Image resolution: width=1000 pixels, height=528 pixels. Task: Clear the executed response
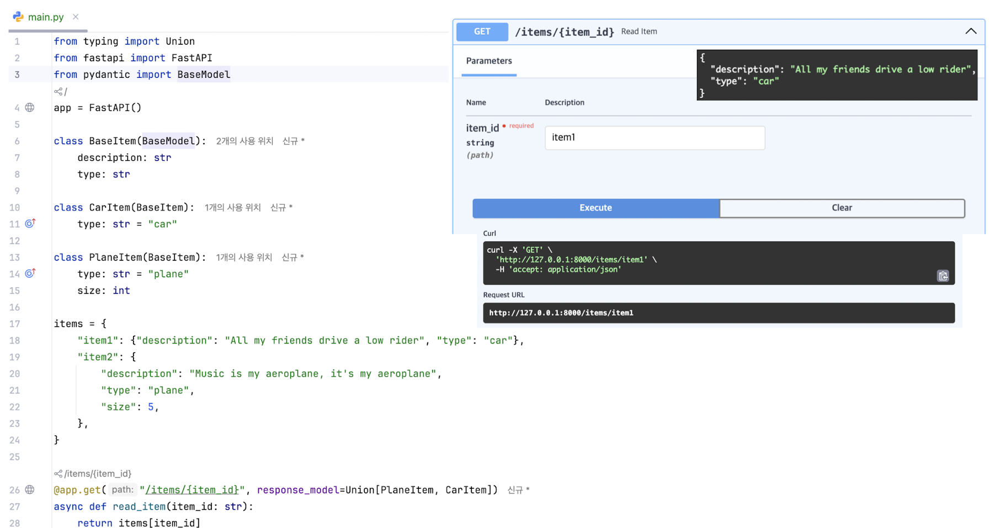[842, 208]
